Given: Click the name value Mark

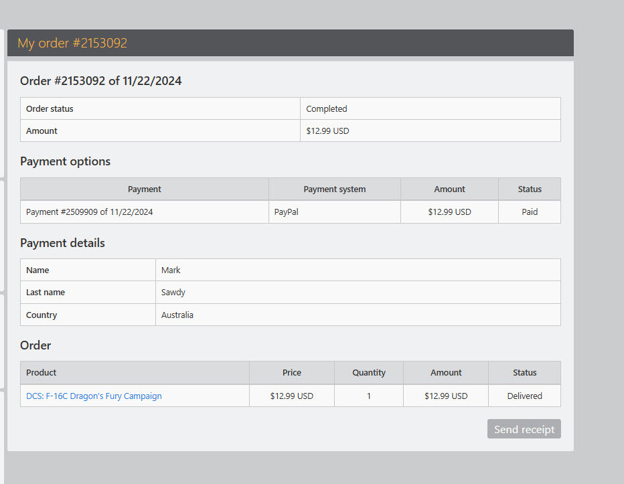Looking at the screenshot, I should (x=171, y=270).
